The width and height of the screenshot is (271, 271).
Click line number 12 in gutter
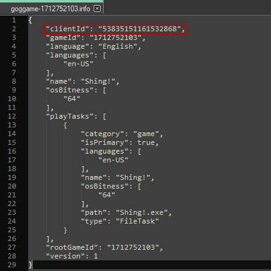click(x=12, y=116)
